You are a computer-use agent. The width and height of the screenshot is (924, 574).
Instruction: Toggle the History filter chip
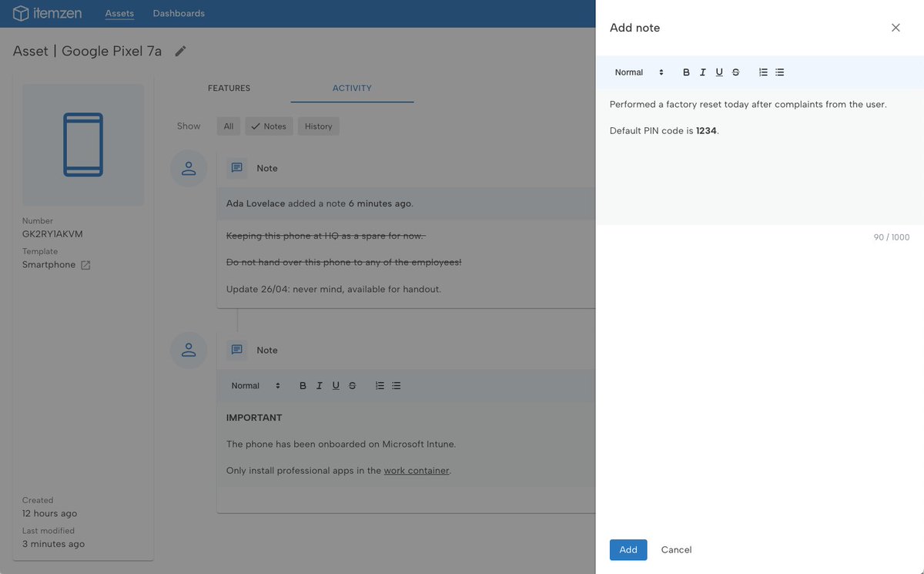click(x=318, y=126)
